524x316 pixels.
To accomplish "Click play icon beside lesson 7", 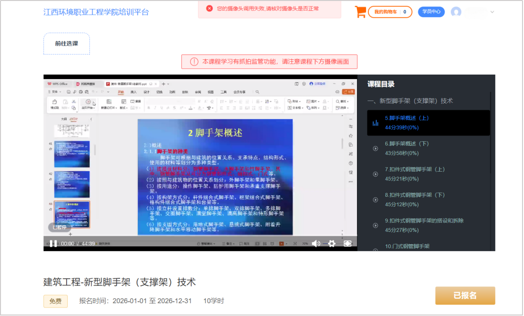I will click(x=376, y=174).
